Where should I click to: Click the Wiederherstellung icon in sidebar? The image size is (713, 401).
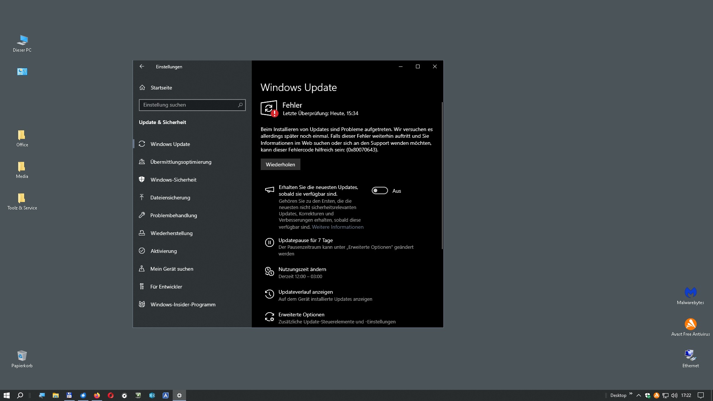pyautogui.click(x=142, y=233)
